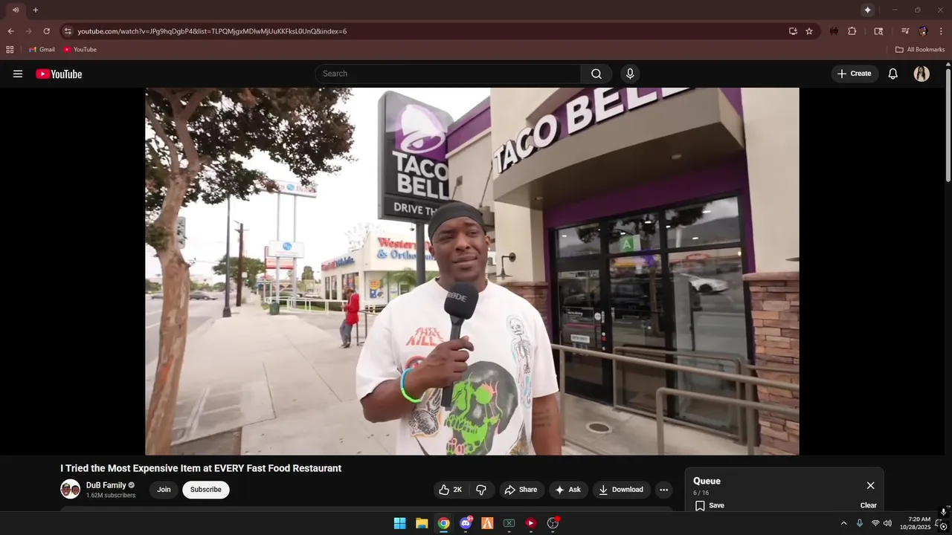
Task: Close the Queue panel
Action: [x=870, y=485]
